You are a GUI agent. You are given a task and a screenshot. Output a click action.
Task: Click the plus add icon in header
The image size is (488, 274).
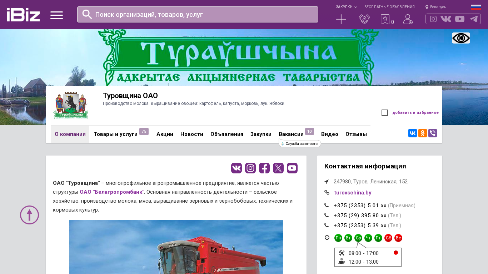tap(341, 19)
